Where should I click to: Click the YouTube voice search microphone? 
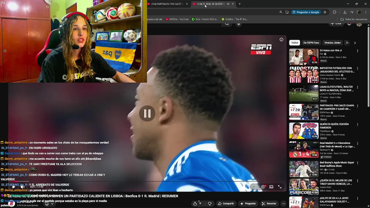click(239, 24)
